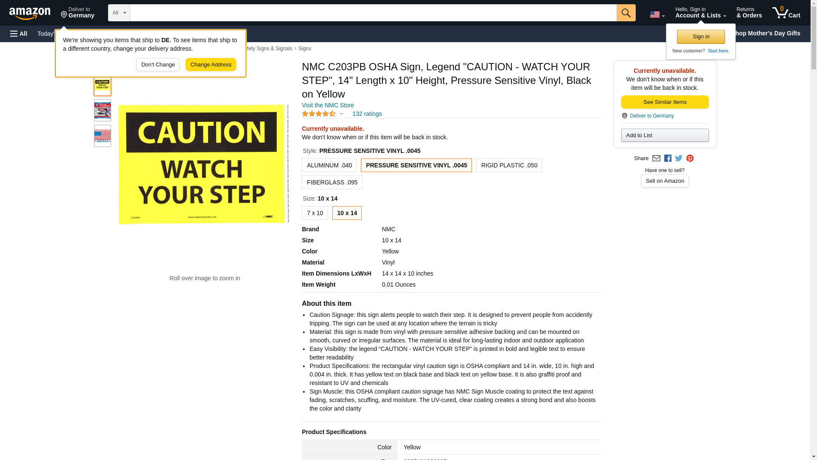Expand the language flag selector
Viewport: 817px width, 460px height.
pyautogui.click(x=657, y=14)
